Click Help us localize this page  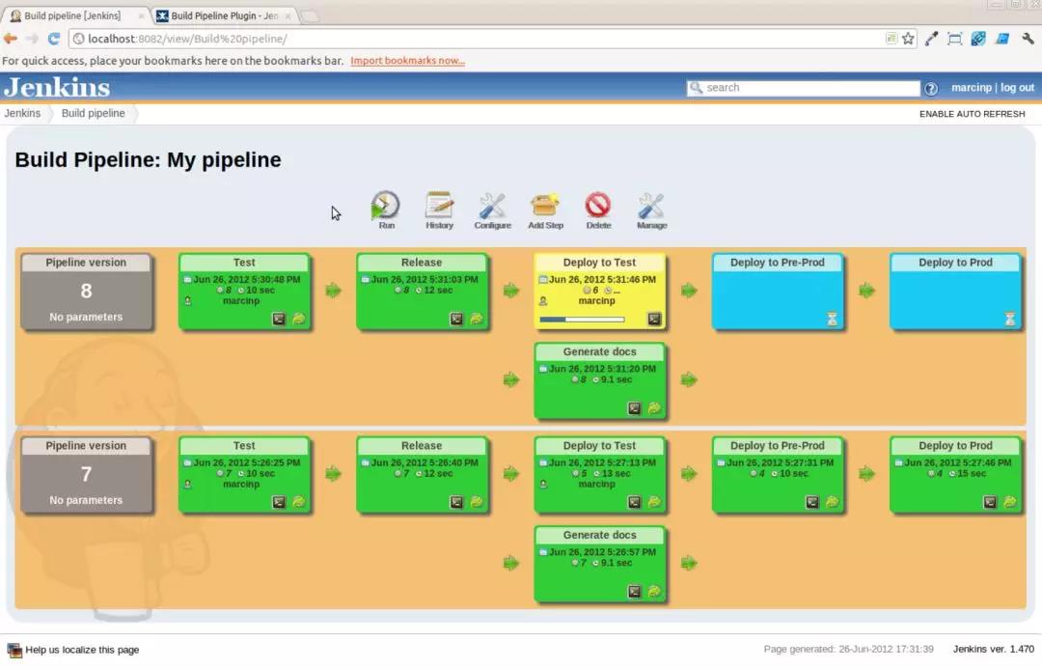pyautogui.click(x=82, y=650)
